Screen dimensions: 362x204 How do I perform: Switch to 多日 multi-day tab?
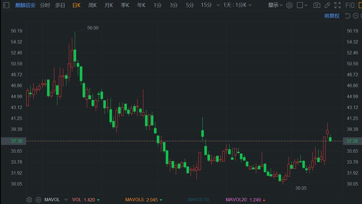pyautogui.click(x=60, y=5)
